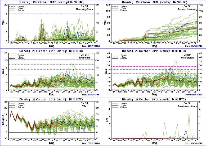This screenshot has height=146, width=206.
Task: Click the 'Dag' axis title under Windstoten chart
Action: point(154,94)
